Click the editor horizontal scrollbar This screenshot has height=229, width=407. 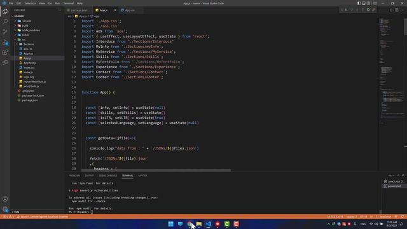pos(156,170)
